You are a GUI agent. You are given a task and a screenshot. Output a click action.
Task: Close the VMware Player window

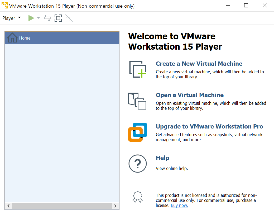265,6
